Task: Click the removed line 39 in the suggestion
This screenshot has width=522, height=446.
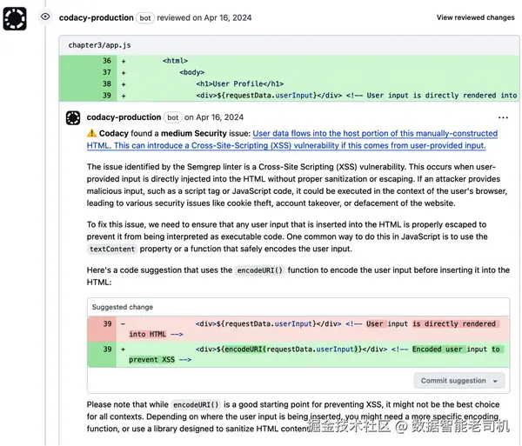Action: point(298,329)
